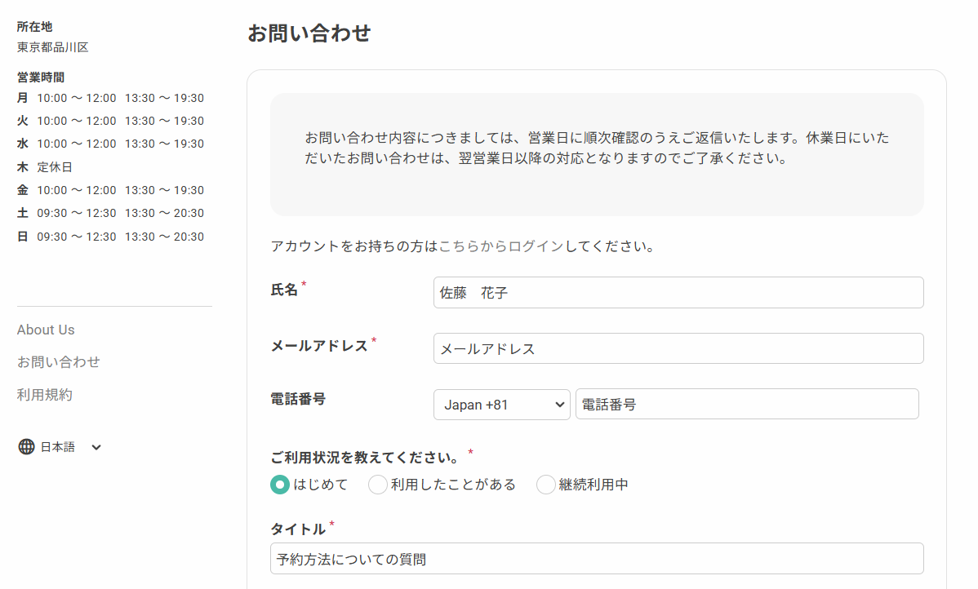
Task: Click the 電話番号 field label
Action: (298, 399)
